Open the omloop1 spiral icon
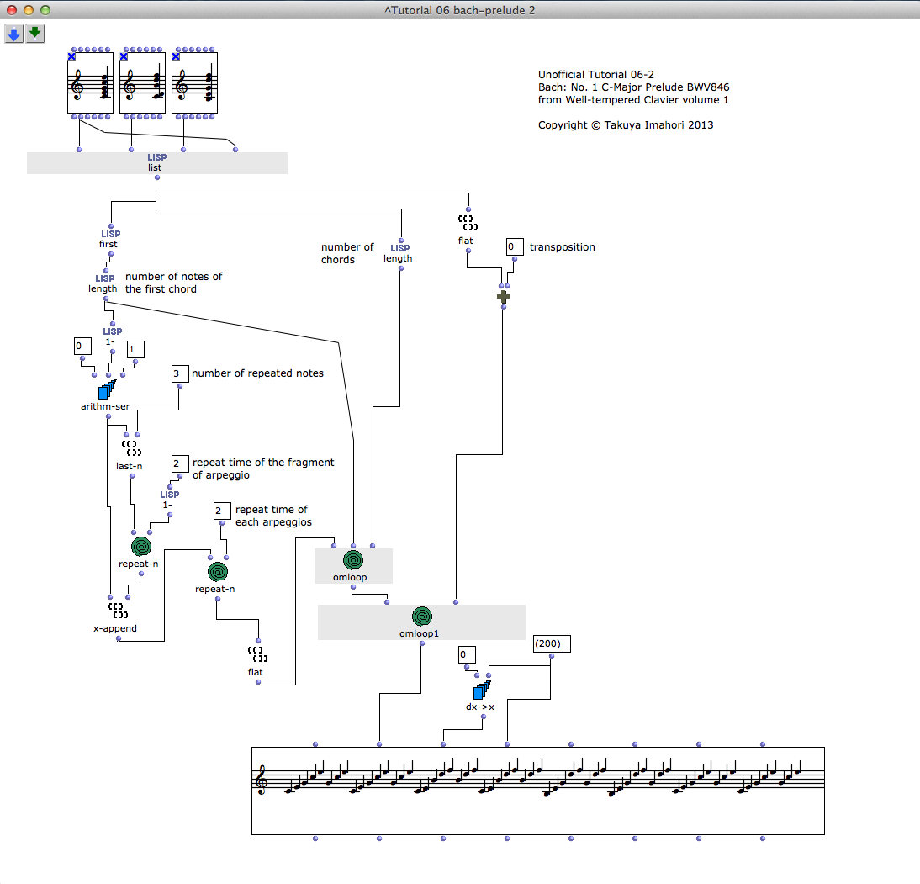Image resolution: width=920 pixels, height=884 pixels. (x=421, y=617)
